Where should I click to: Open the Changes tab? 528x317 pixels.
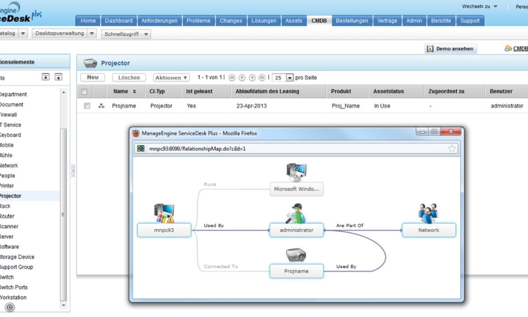[x=231, y=21]
